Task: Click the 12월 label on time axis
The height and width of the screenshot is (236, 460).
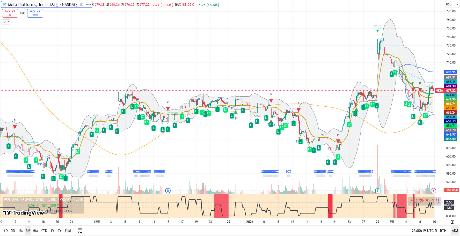Action: click(97, 222)
